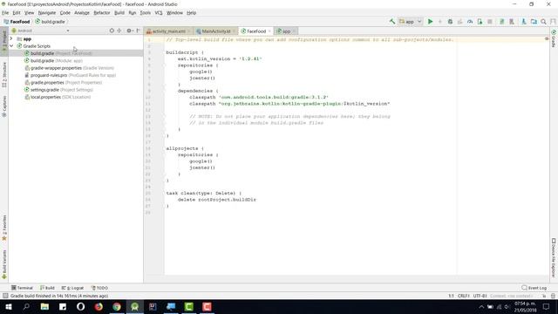This screenshot has height=314, width=558.
Task: Select settings.gradle in the tree
Action: pos(58,90)
